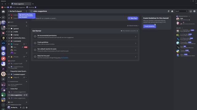This screenshot has height=110, width=197.
Task: Open the red folder server icon
Action: 3,33
